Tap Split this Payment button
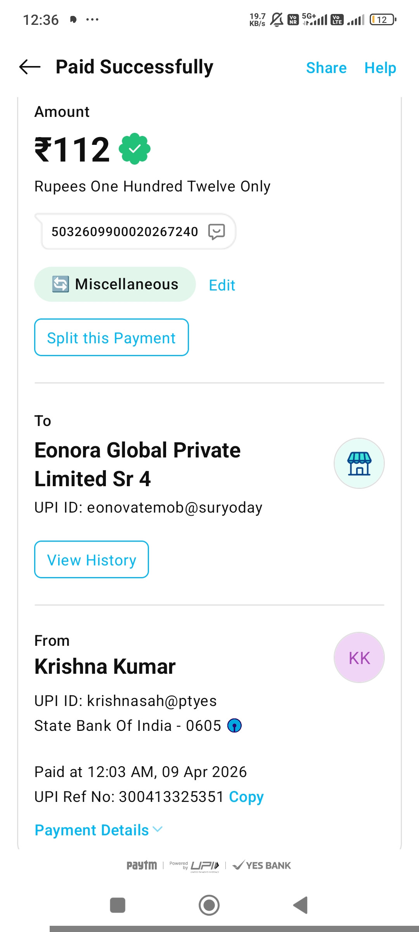The height and width of the screenshot is (932, 419). (111, 337)
